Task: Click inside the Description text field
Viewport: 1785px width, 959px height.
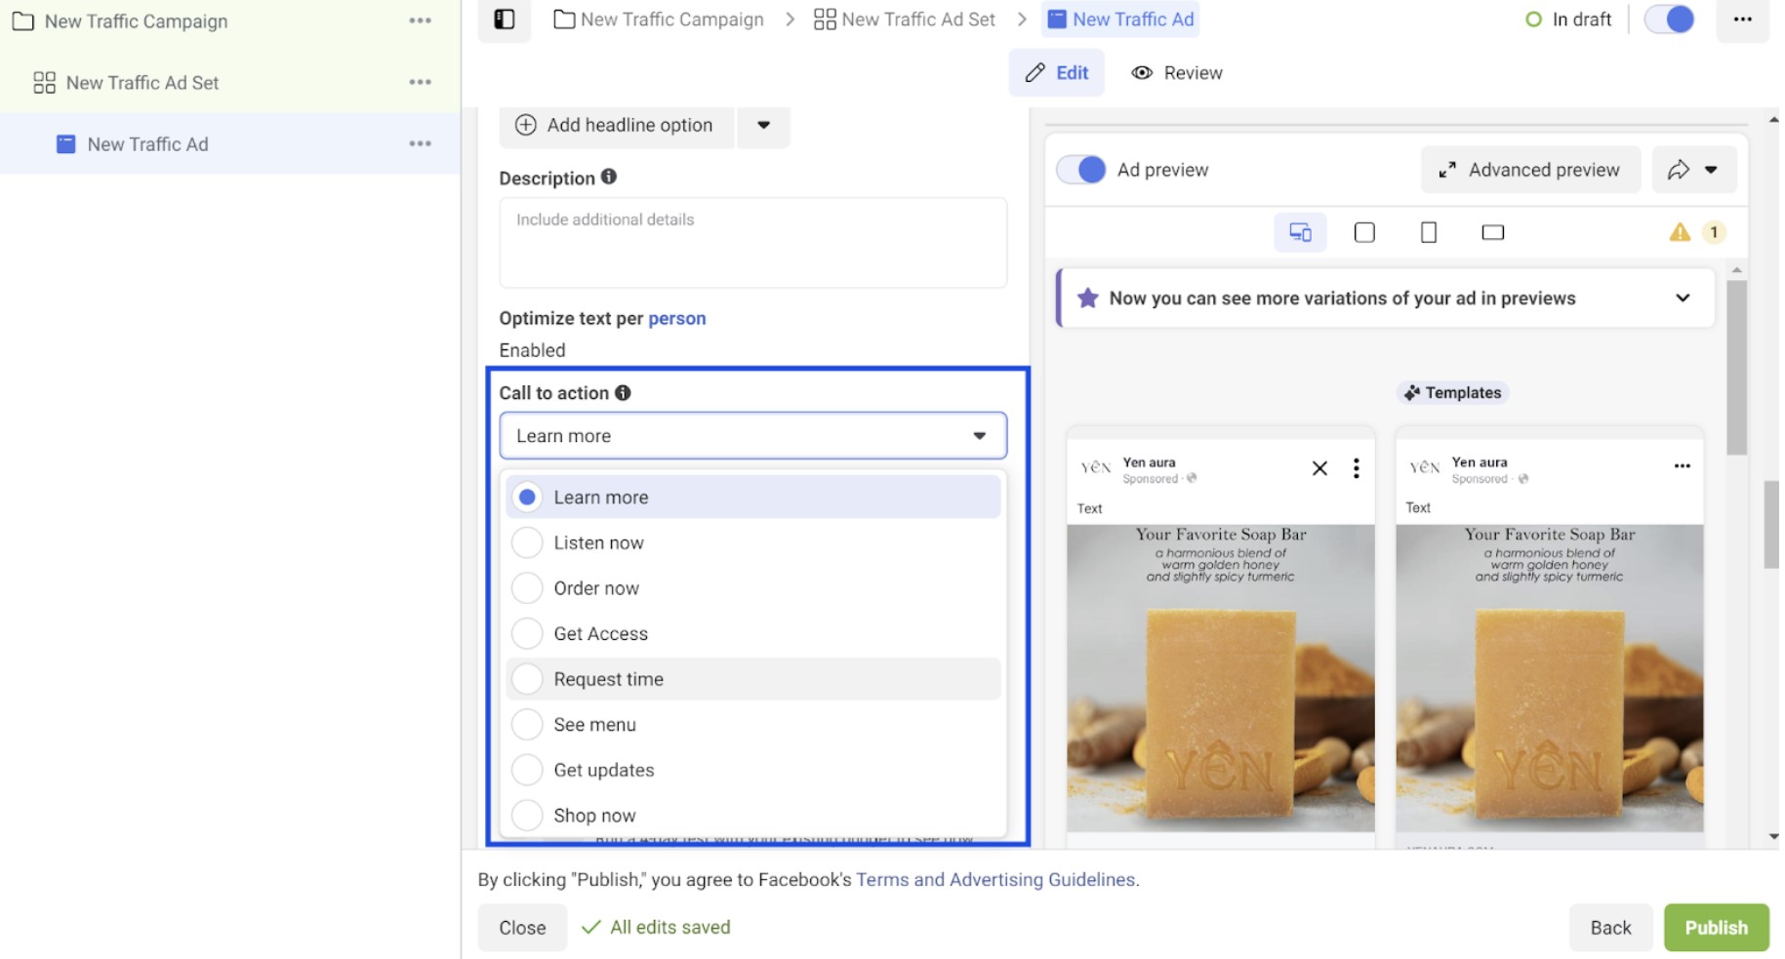Action: [x=751, y=242]
